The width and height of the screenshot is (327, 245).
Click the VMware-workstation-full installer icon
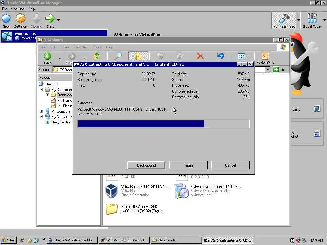[x=181, y=191]
